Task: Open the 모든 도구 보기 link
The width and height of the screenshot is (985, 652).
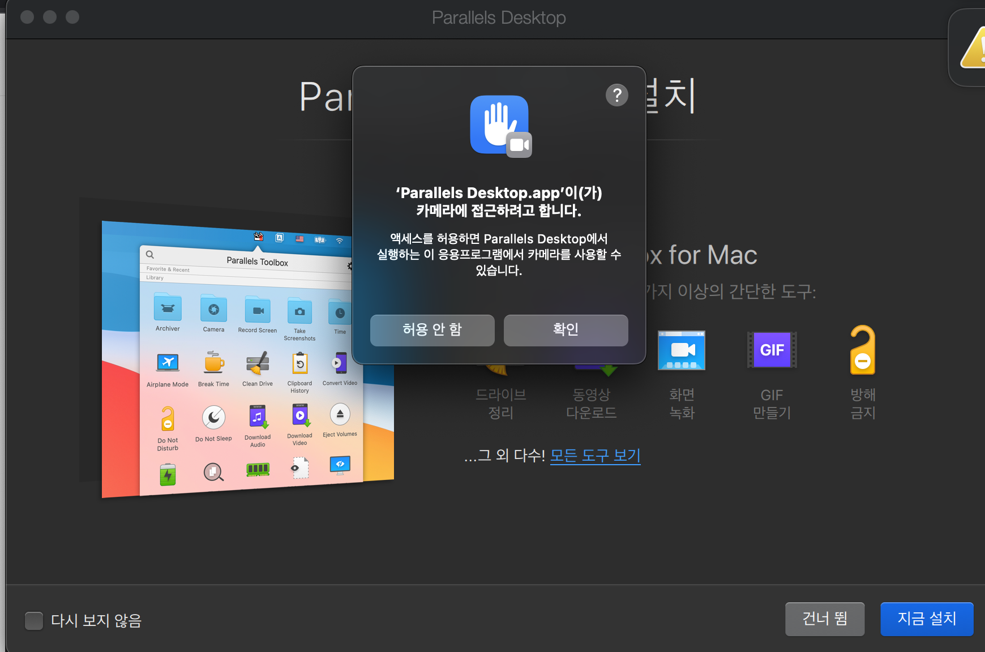Action: 595,456
